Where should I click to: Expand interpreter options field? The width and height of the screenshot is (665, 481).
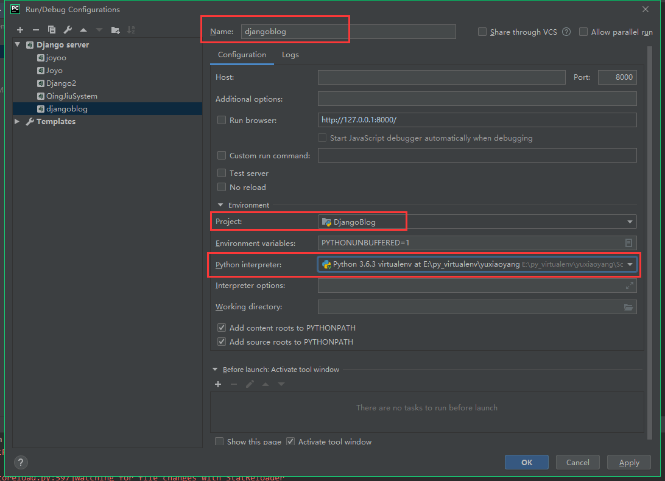pos(630,286)
